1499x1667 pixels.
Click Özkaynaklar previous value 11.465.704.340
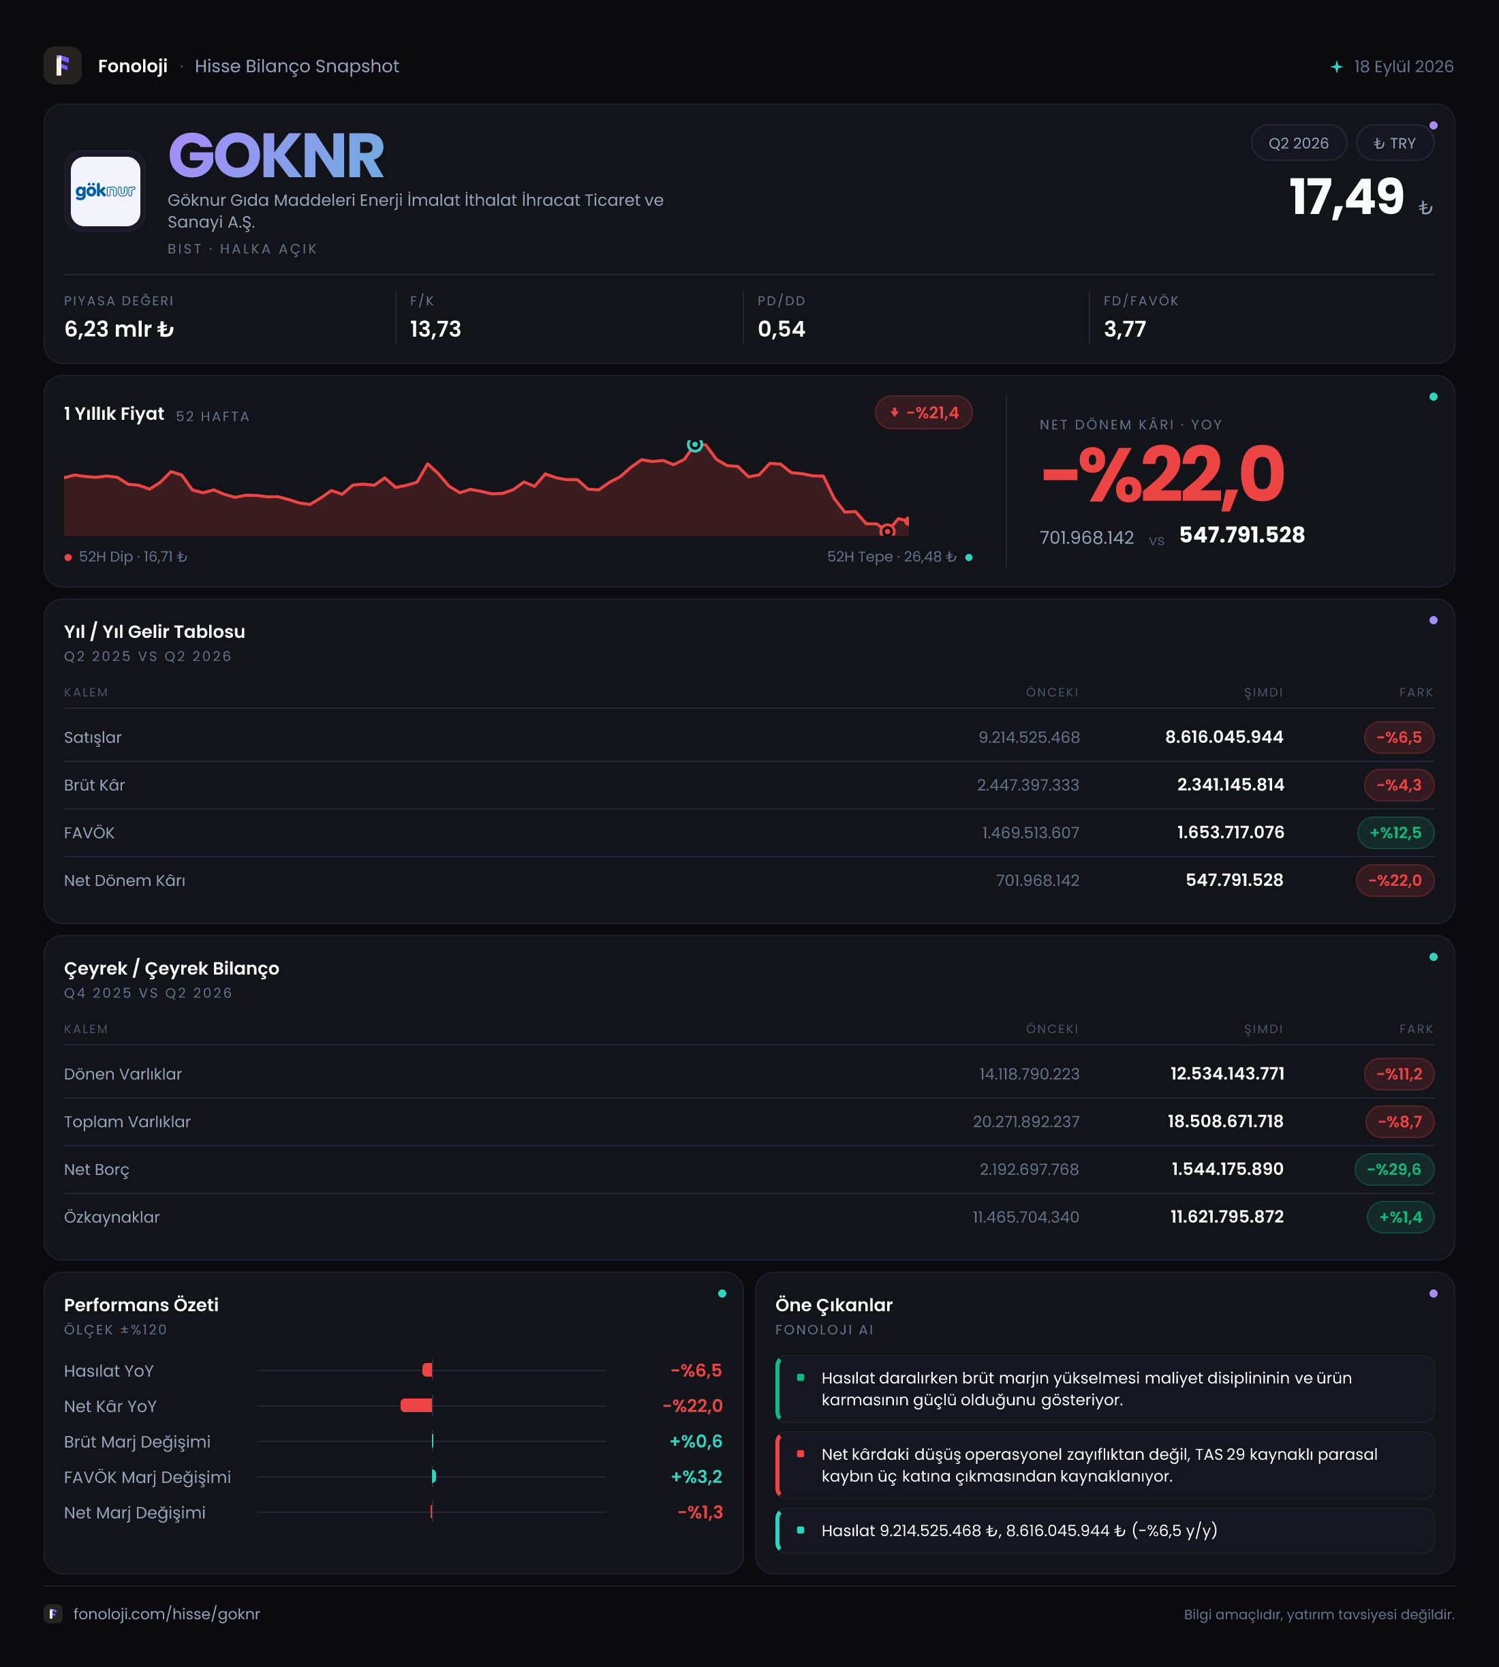(x=1025, y=1217)
